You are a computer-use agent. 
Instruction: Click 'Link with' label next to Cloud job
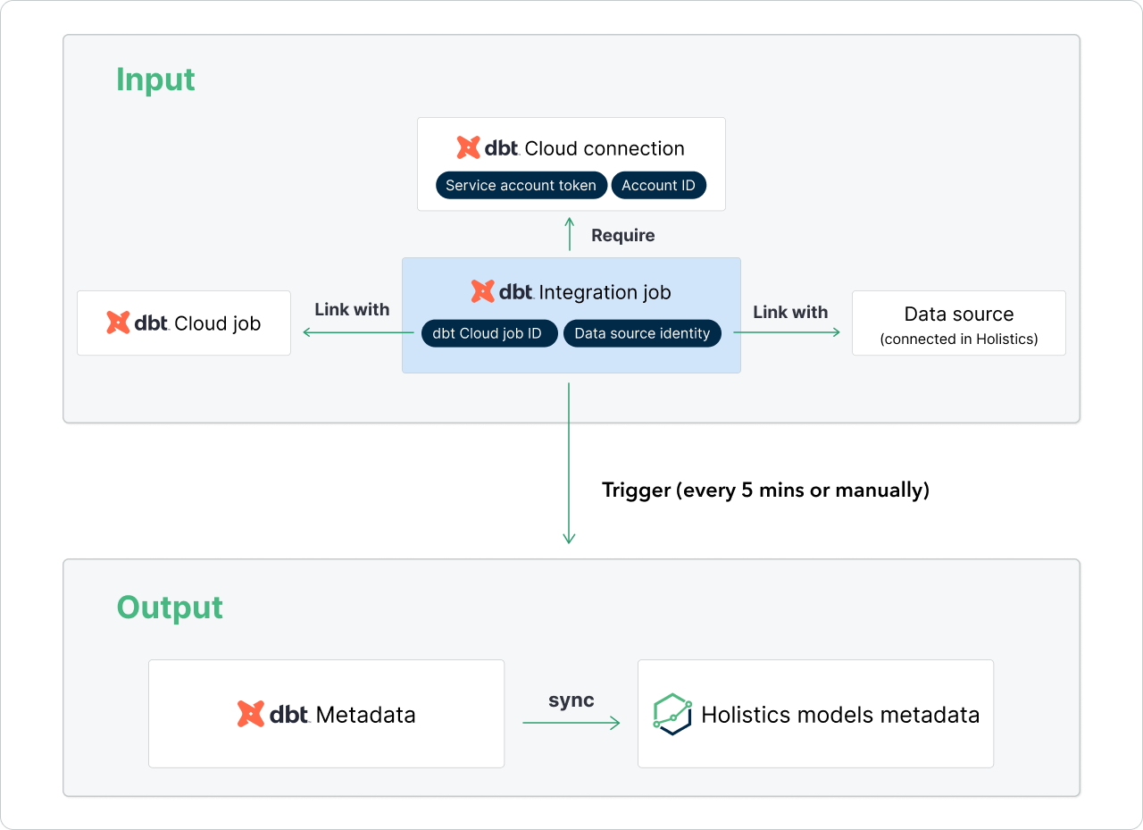coord(352,309)
